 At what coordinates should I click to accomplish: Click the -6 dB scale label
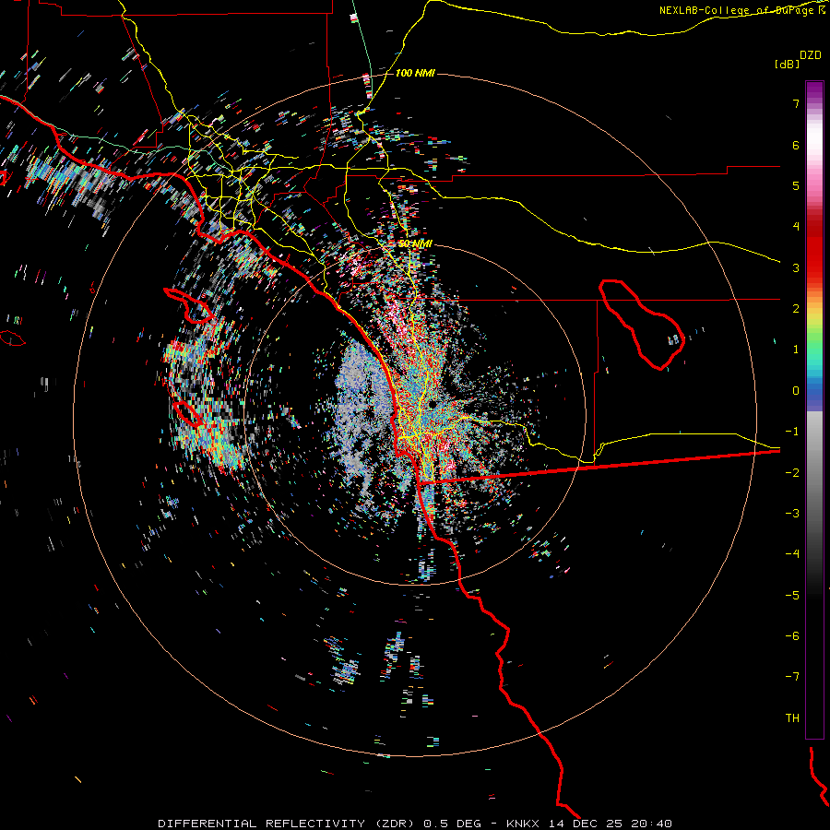click(x=792, y=636)
